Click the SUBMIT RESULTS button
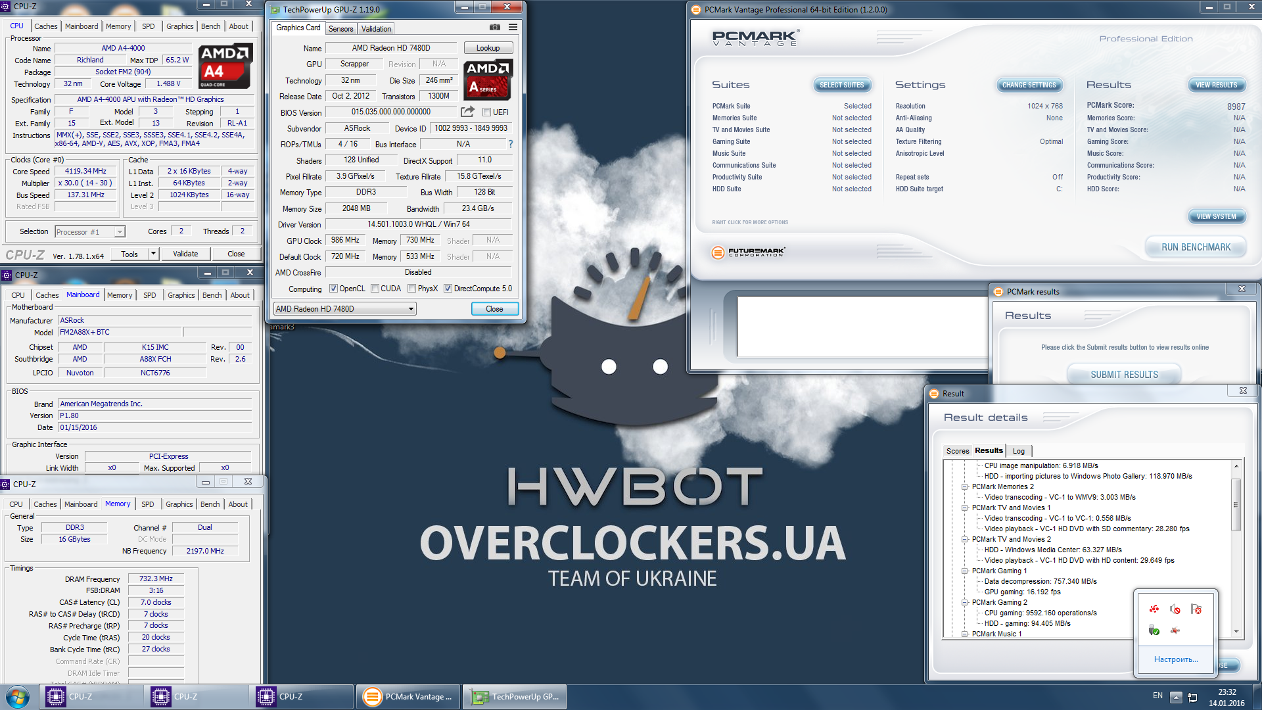 (x=1124, y=375)
